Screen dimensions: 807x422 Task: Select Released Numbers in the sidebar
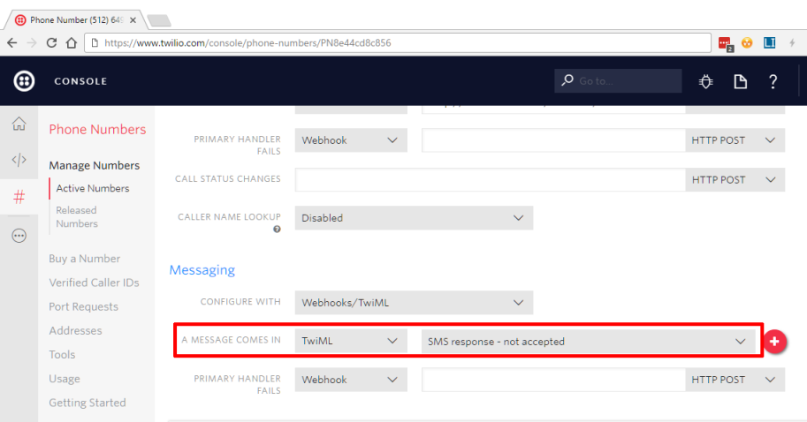(x=77, y=217)
